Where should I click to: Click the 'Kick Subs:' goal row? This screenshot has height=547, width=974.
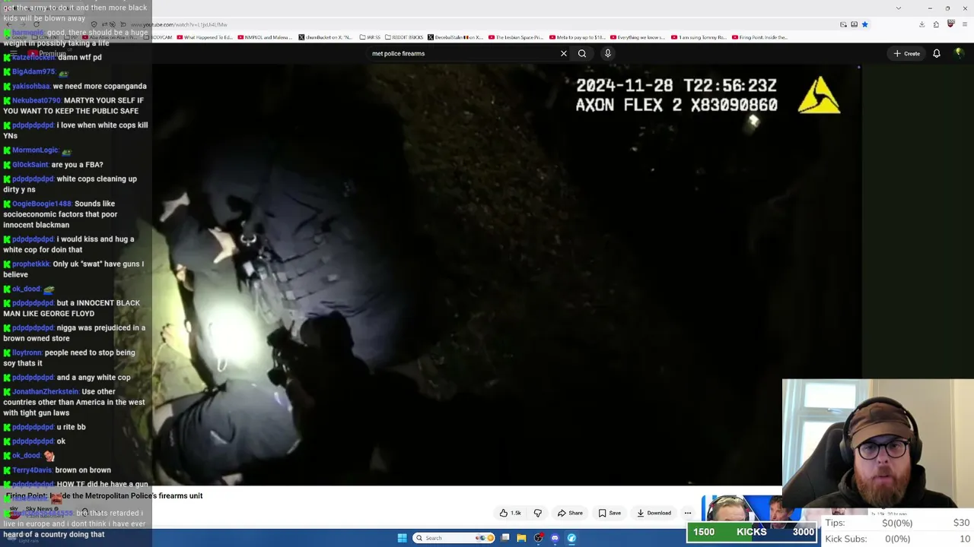(x=898, y=539)
